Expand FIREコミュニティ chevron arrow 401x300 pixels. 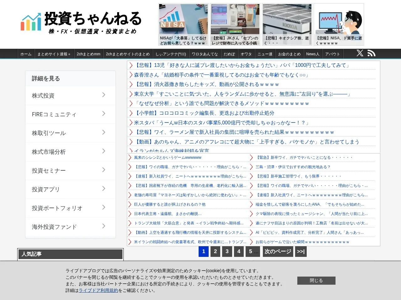tap(104, 113)
